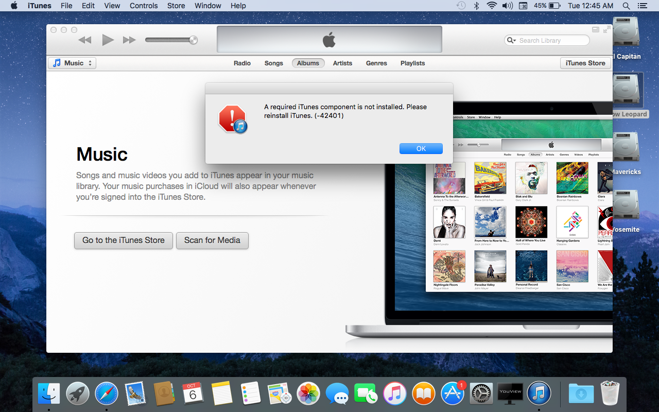Click the Wi-Fi menu bar icon
Image resolution: width=659 pixels, height=412 pixels.
click(492, 6)
